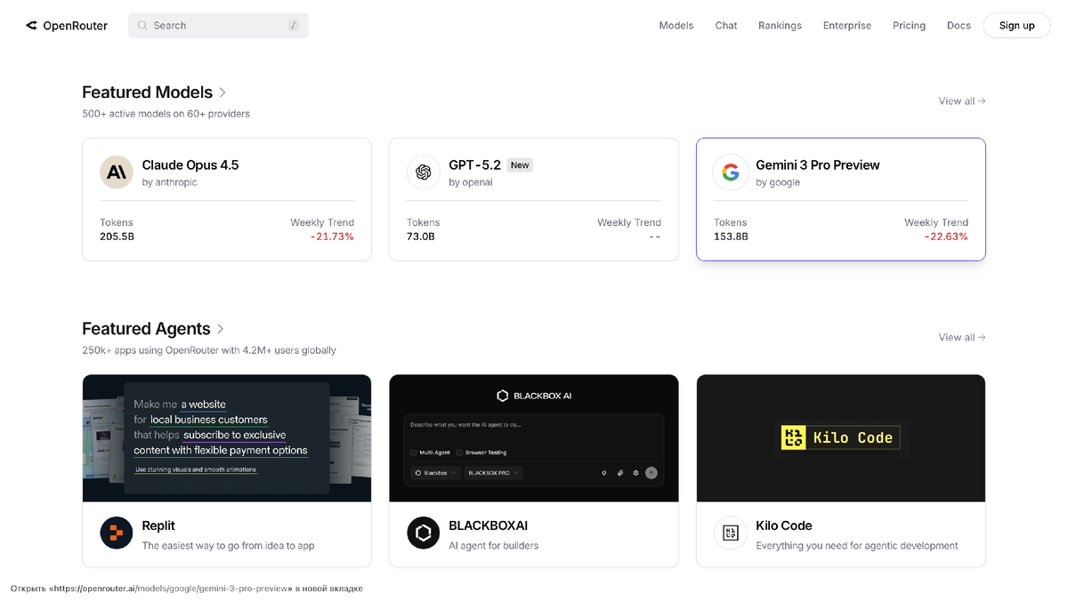Click 'by openai' provider text

pyautogui.click(x=471, y=182)
